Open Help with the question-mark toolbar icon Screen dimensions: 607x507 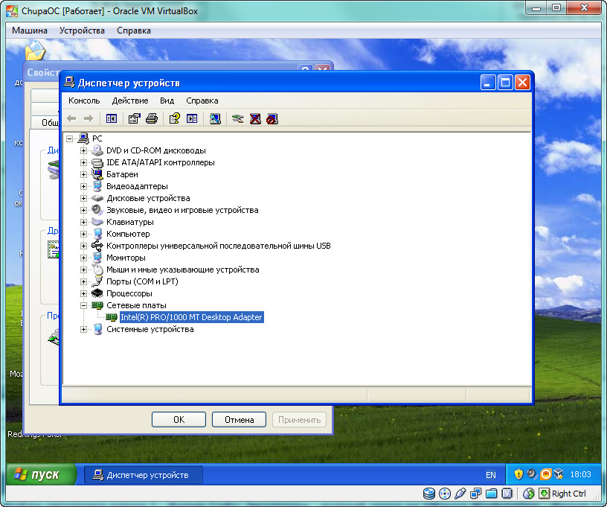click(175, 118)
